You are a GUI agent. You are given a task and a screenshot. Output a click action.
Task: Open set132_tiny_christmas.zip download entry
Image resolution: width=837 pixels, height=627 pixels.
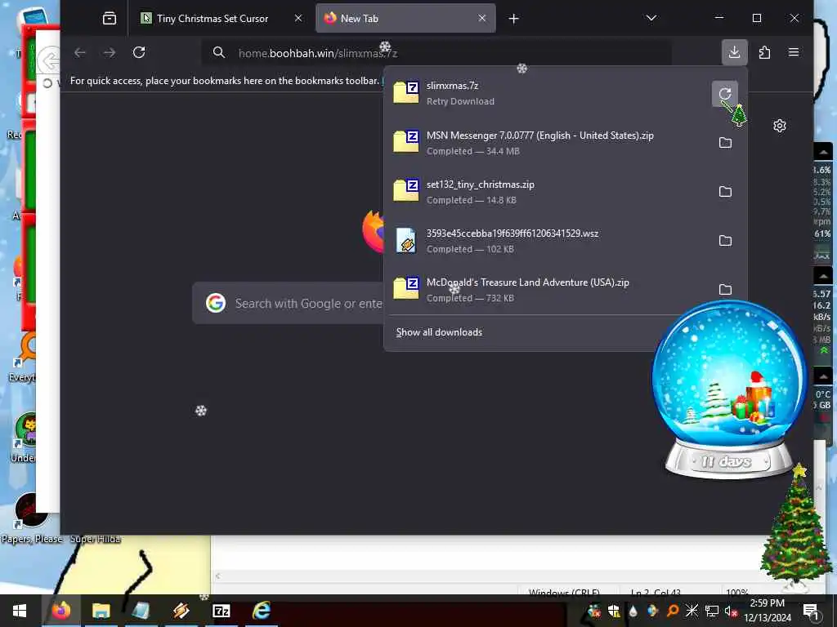(547, 191)
